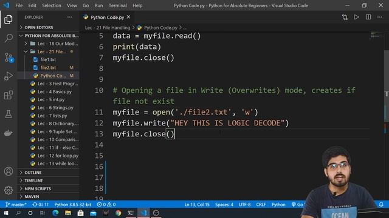Open the Help menu

click(x=137, y=5)
